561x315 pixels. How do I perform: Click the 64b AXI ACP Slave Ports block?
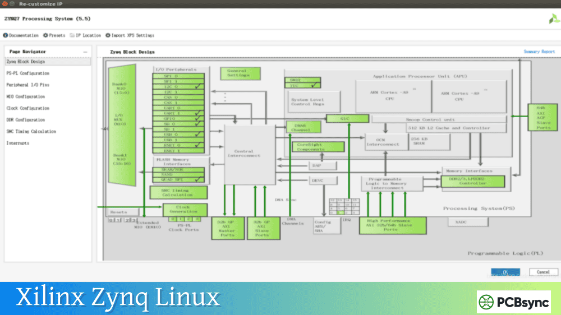542,117
